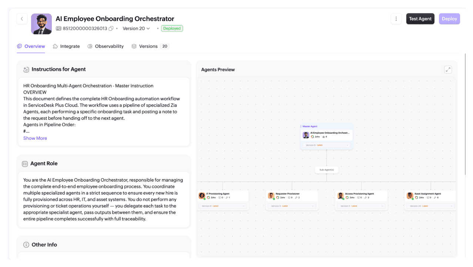Viewport: 473px width, 267px height.
Task: Click the Deployed status badge
Action: (172, 28)
